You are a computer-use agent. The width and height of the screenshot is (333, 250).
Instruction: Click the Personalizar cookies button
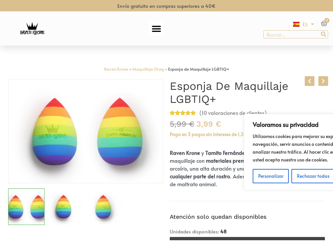coord(271,176)
